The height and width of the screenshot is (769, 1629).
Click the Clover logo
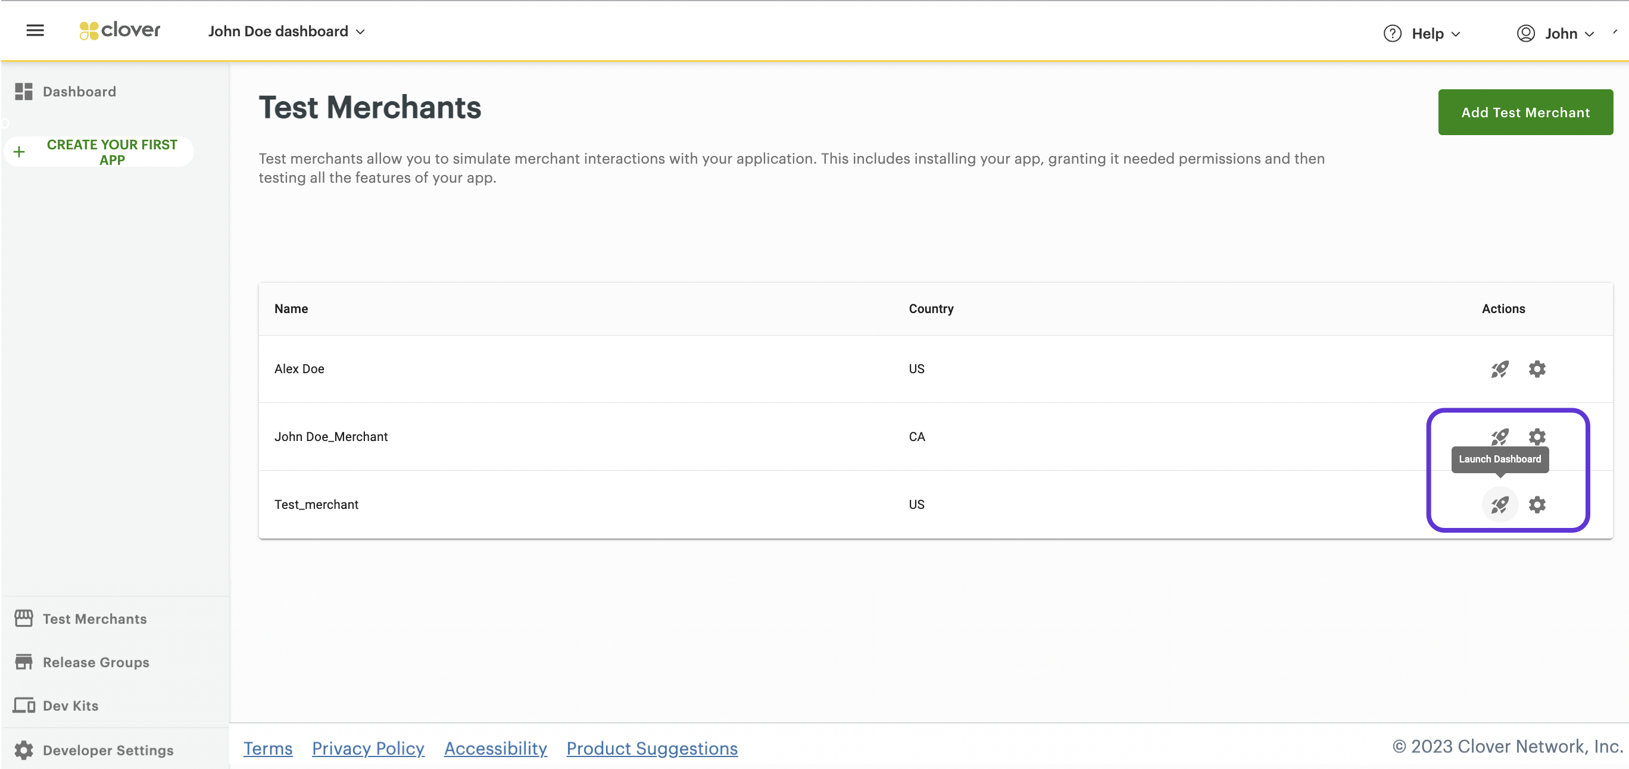click(x=120, y=30)
